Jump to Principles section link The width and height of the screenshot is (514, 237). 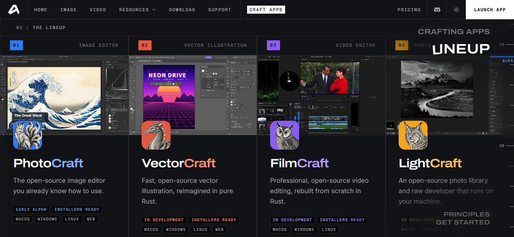click(x=466, y=214)
